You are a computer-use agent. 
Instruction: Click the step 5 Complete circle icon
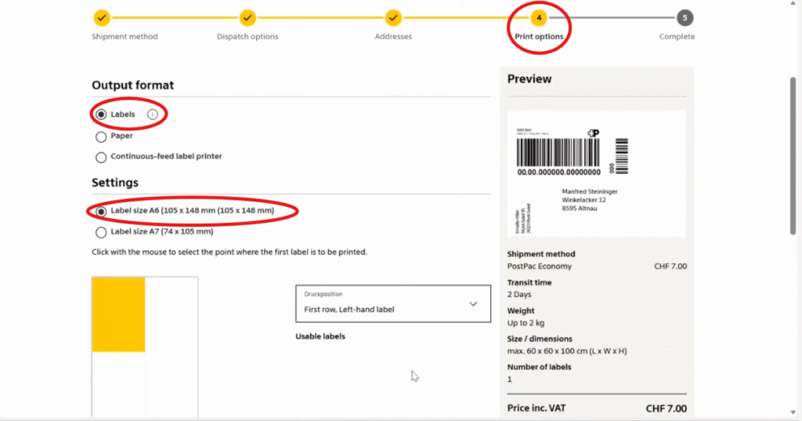coord(685,17)
